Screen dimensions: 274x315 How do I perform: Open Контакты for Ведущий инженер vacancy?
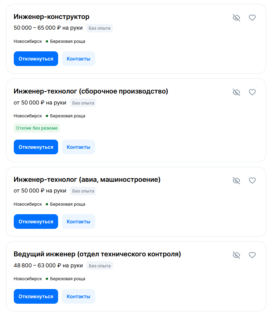(x=78, y=296)
